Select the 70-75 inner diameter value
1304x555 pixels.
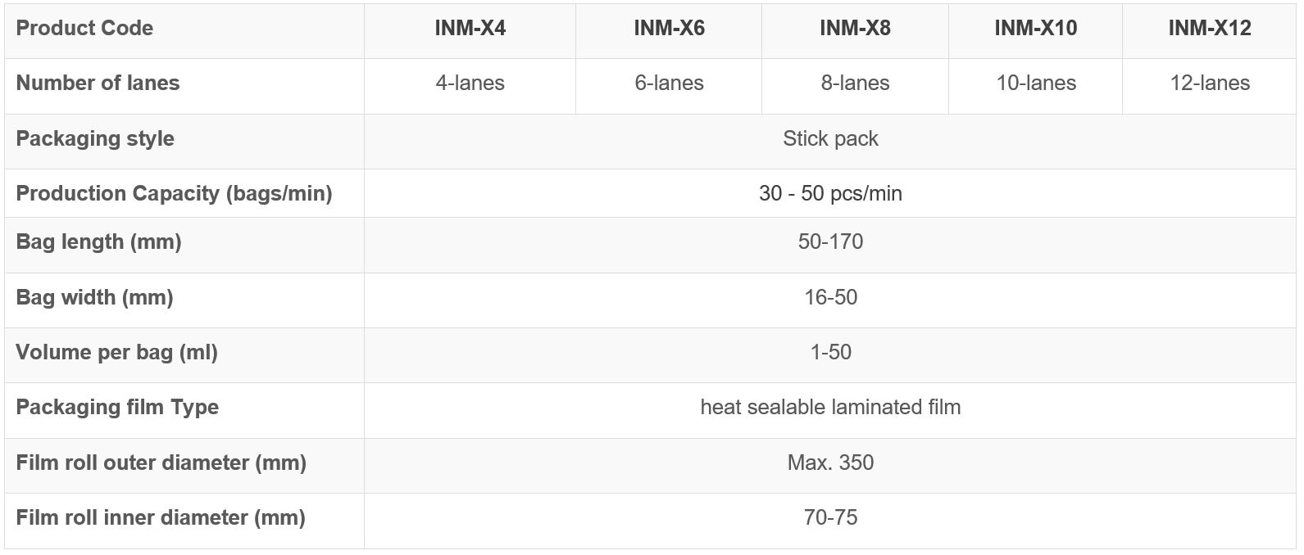pyautogui.click(x=830, y=518)
